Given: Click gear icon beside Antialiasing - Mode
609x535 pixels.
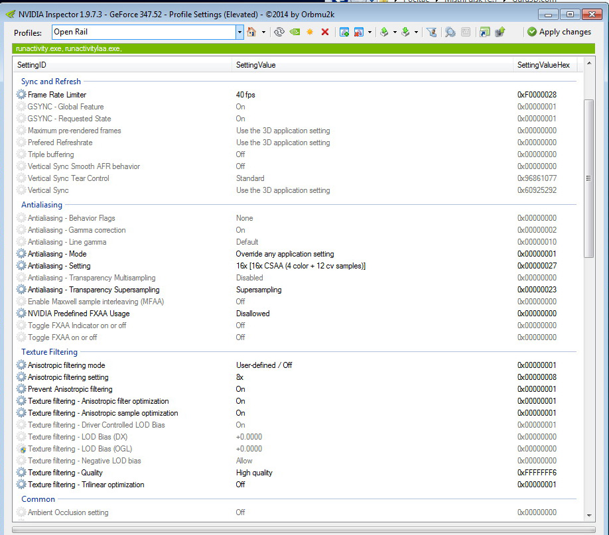Looking at the screenshot, I should click(x=21, y=254).
